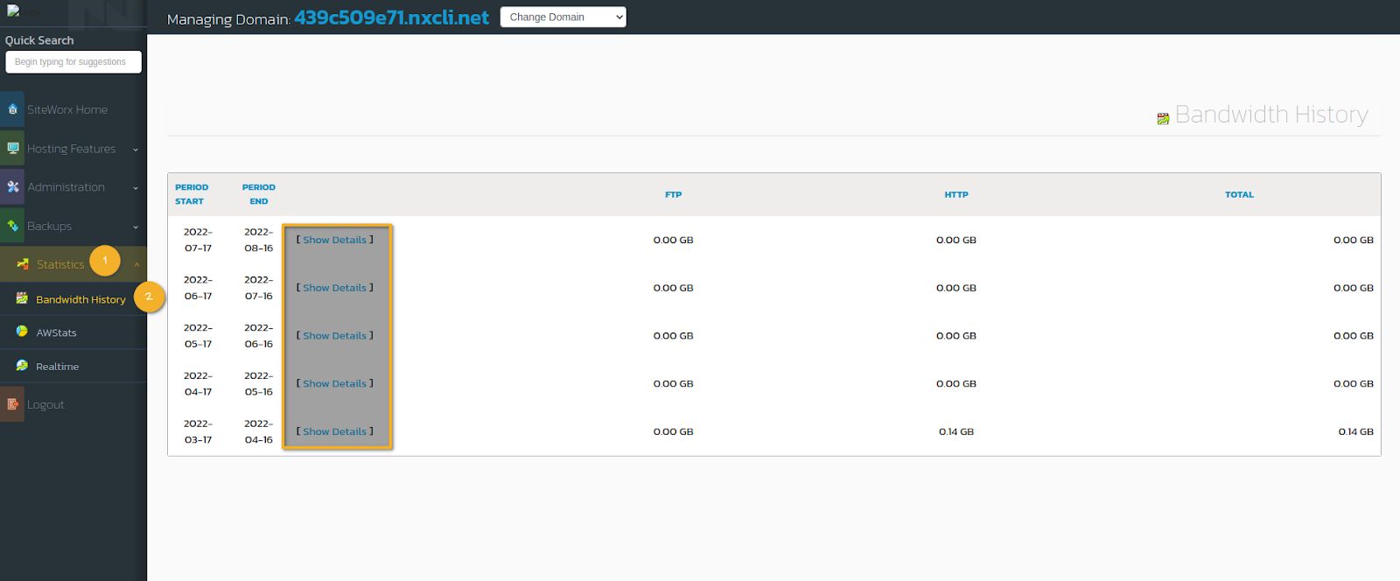Show Details for period starting 2022-04-17
Screen dimensions: 1400x581
[x=335, y=384]
